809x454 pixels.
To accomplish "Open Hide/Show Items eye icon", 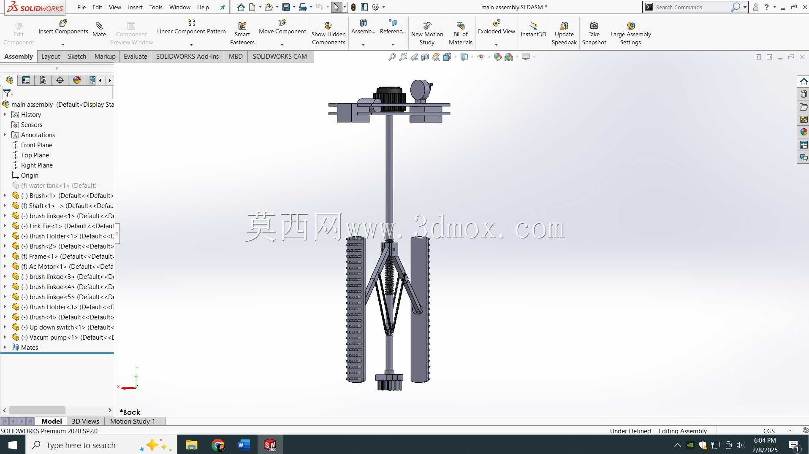I will coord(481,57).
